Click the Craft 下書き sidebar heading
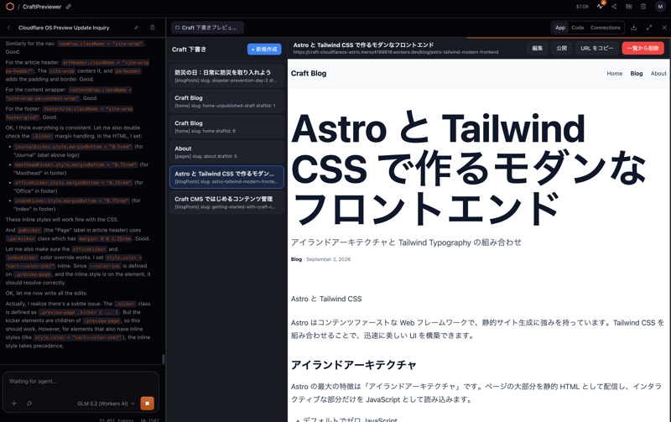 click(189, 49)
